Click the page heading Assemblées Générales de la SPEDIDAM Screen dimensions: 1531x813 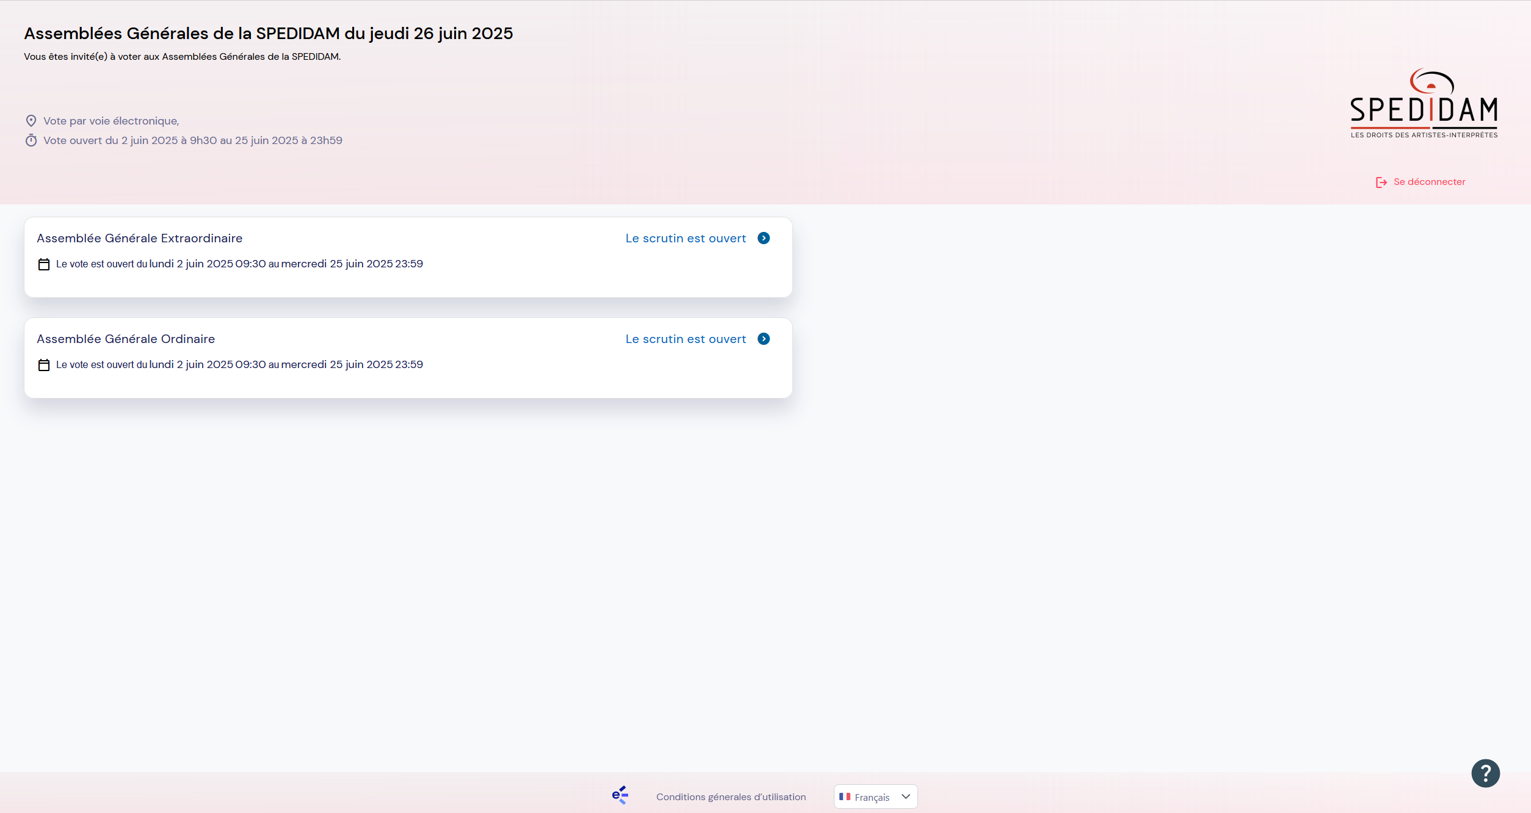pos(269,34)
